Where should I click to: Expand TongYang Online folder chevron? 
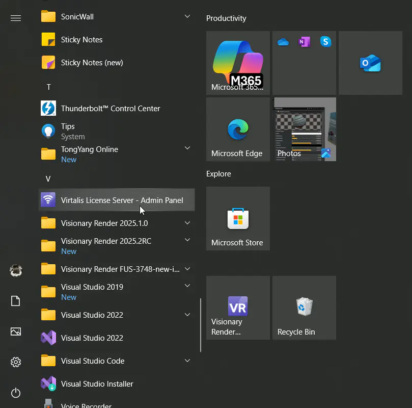(187, 148)
